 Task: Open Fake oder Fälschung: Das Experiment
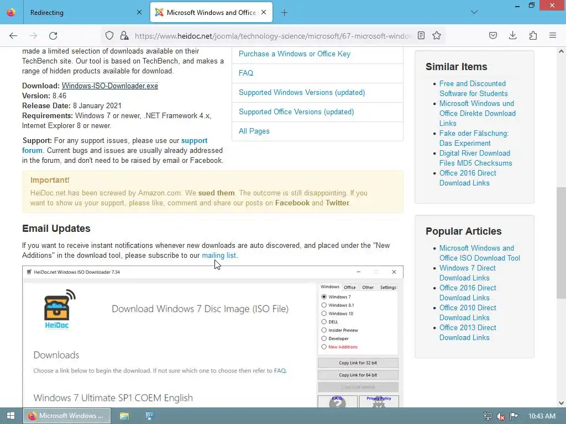click(x=474, y=138)
